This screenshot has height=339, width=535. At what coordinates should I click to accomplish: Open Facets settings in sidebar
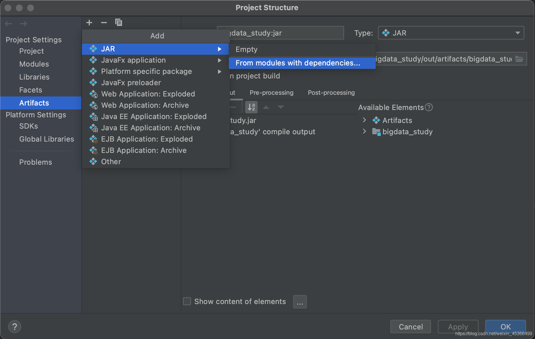(x=31, y=90)
